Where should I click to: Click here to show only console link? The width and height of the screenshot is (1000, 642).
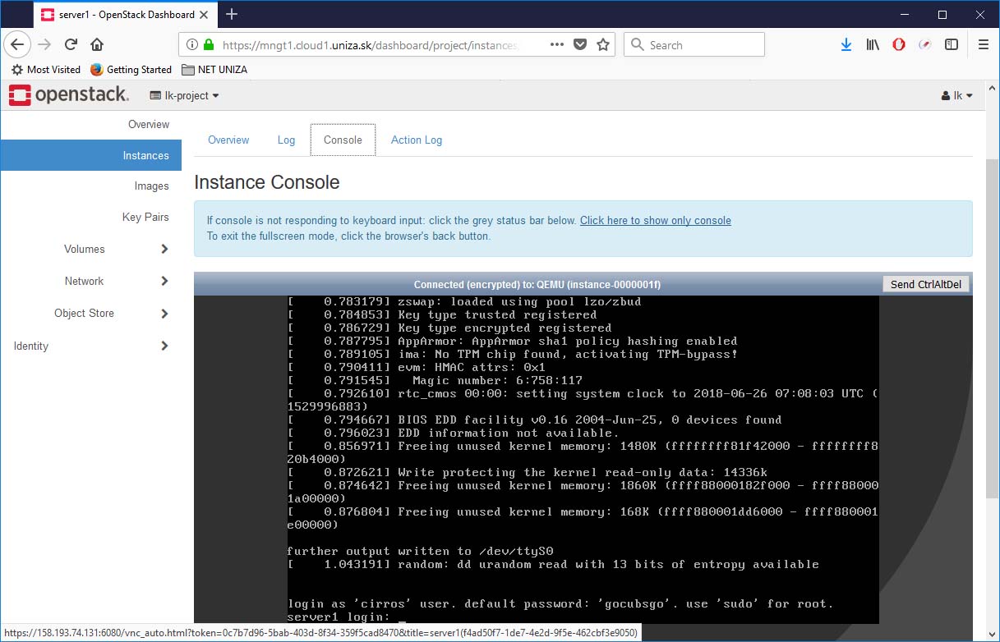click(656, 220)
